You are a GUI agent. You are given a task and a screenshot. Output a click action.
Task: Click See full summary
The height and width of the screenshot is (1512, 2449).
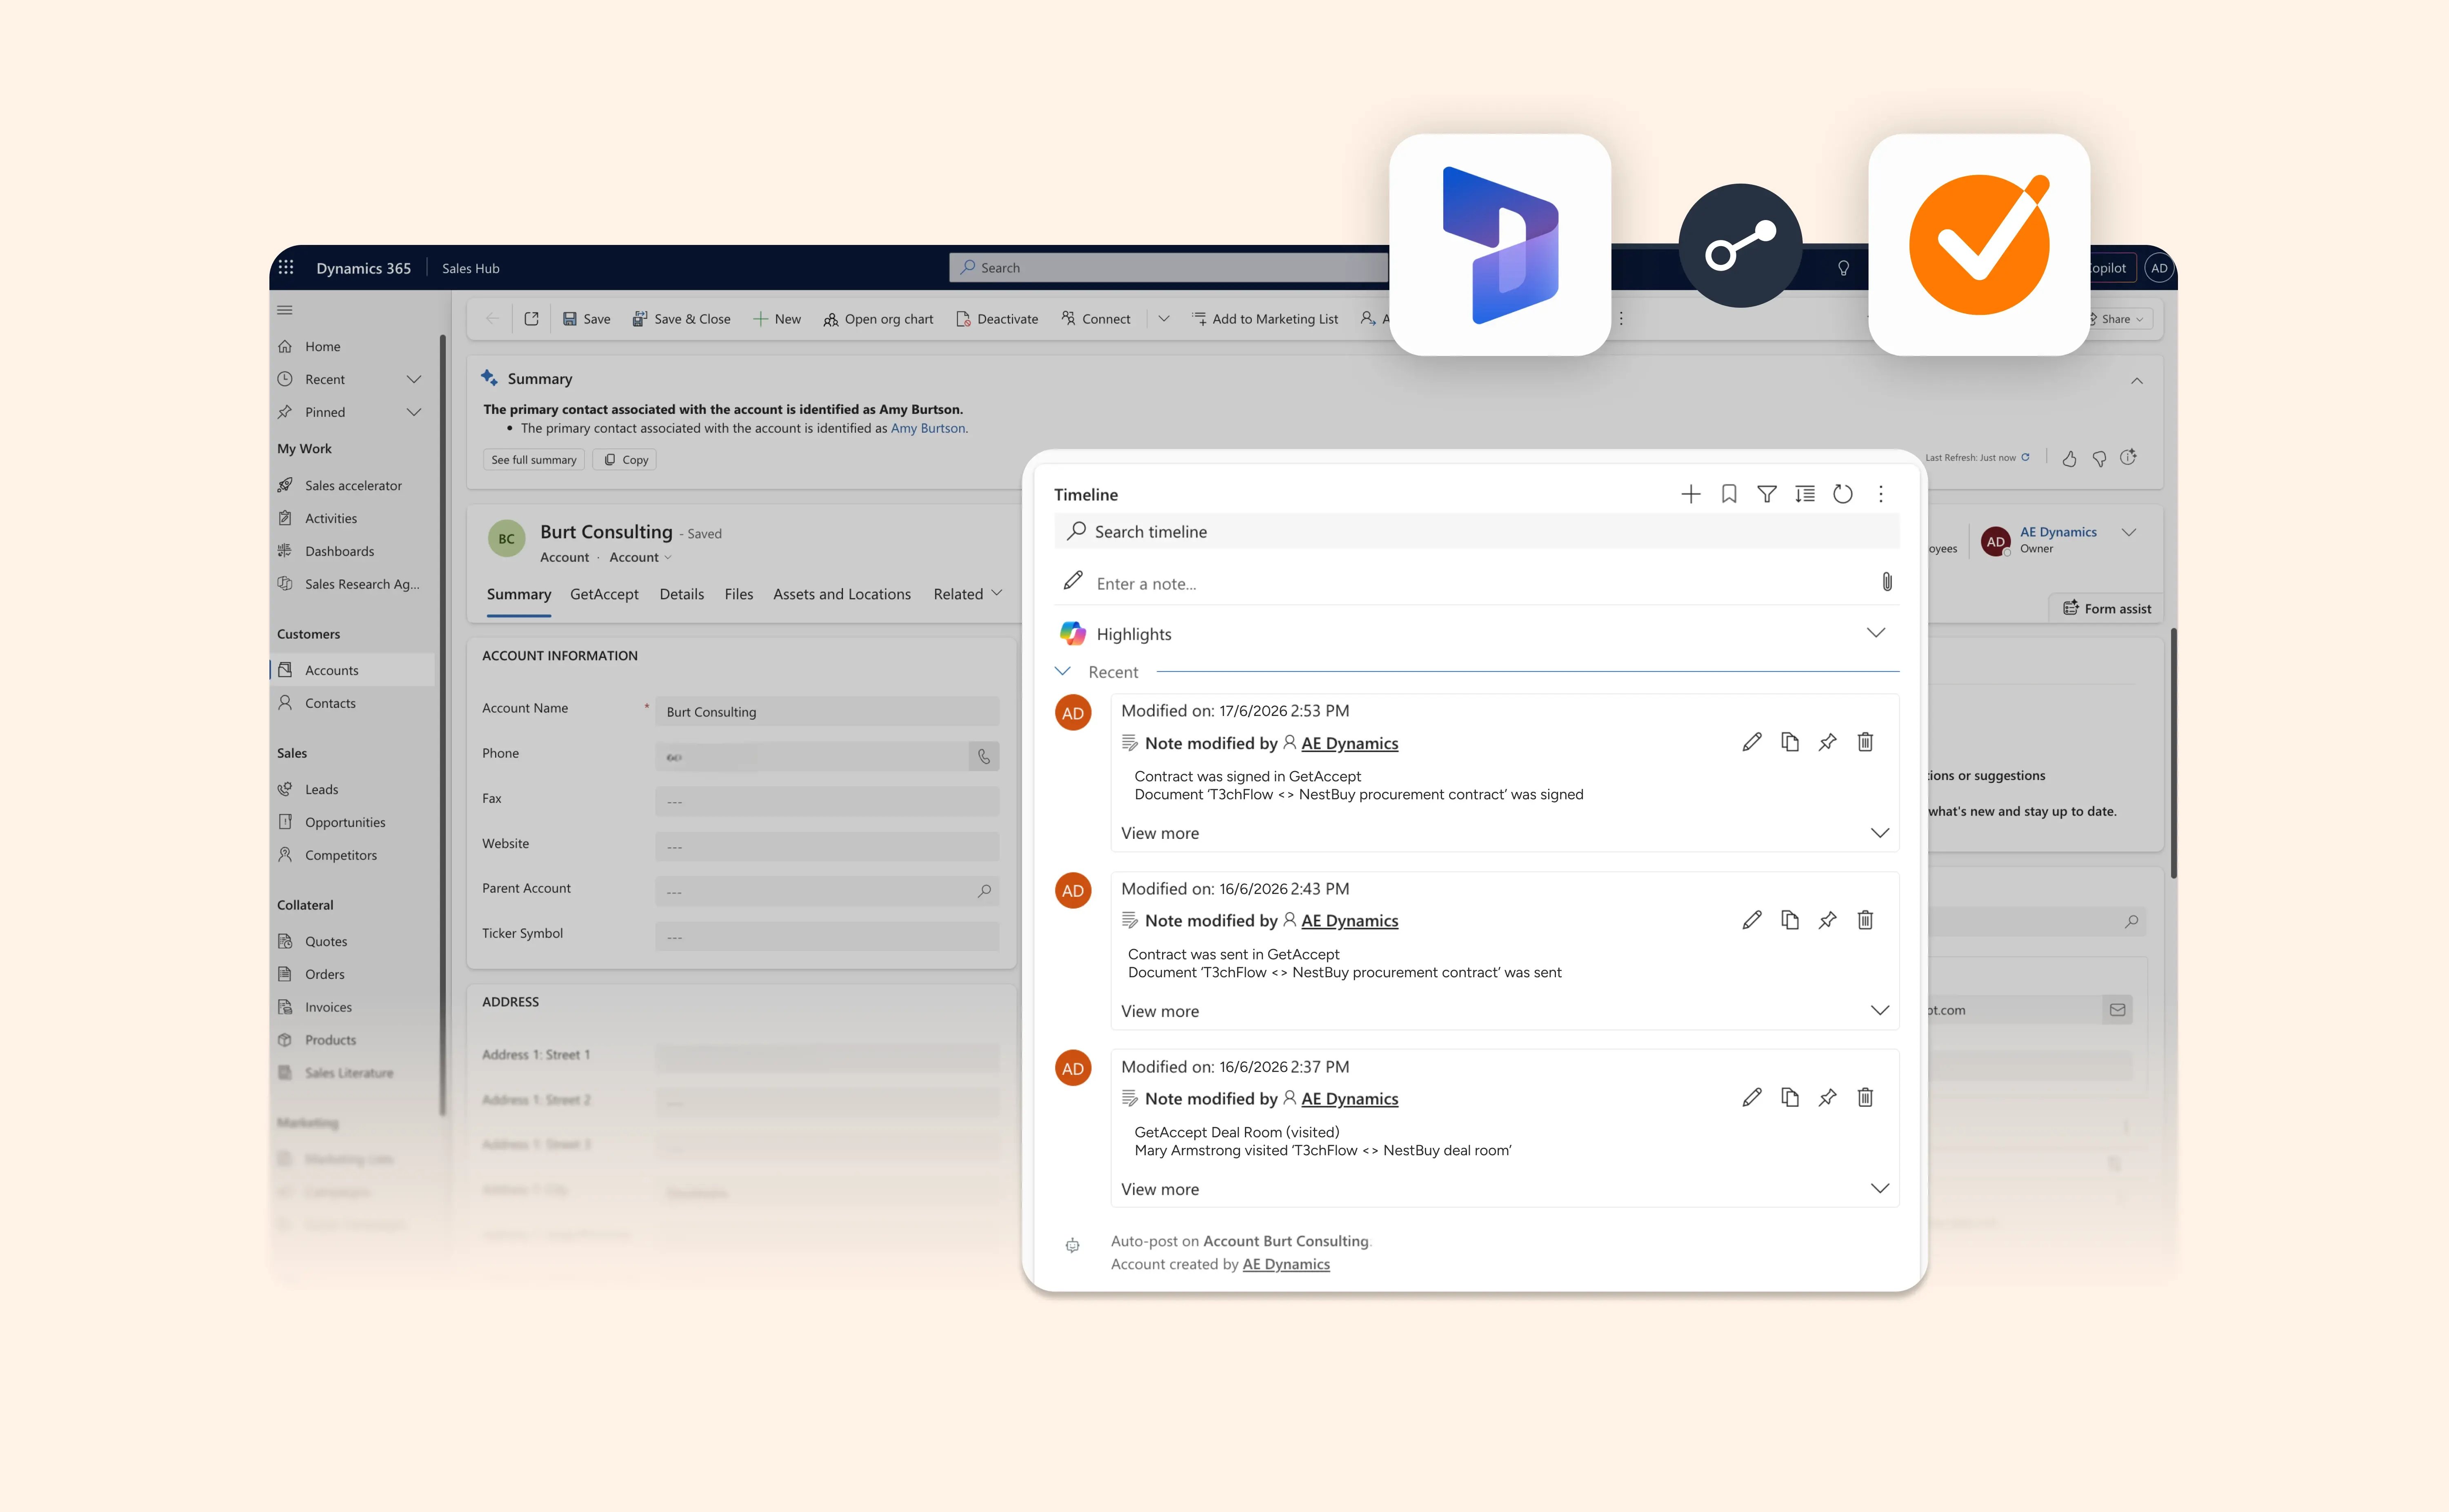click(534, 460)
